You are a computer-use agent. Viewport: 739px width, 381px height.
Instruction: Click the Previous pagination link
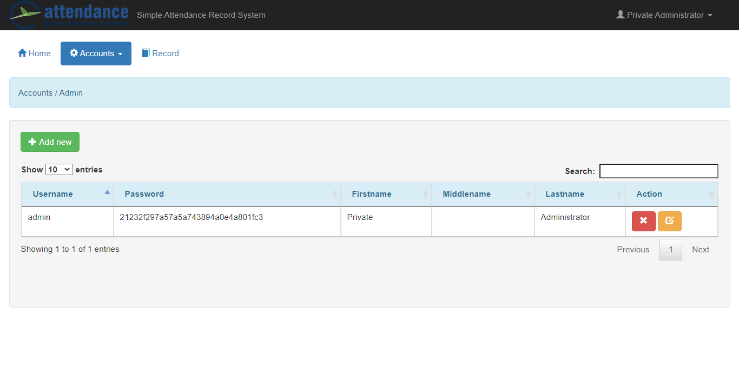[x=633, y=249]
